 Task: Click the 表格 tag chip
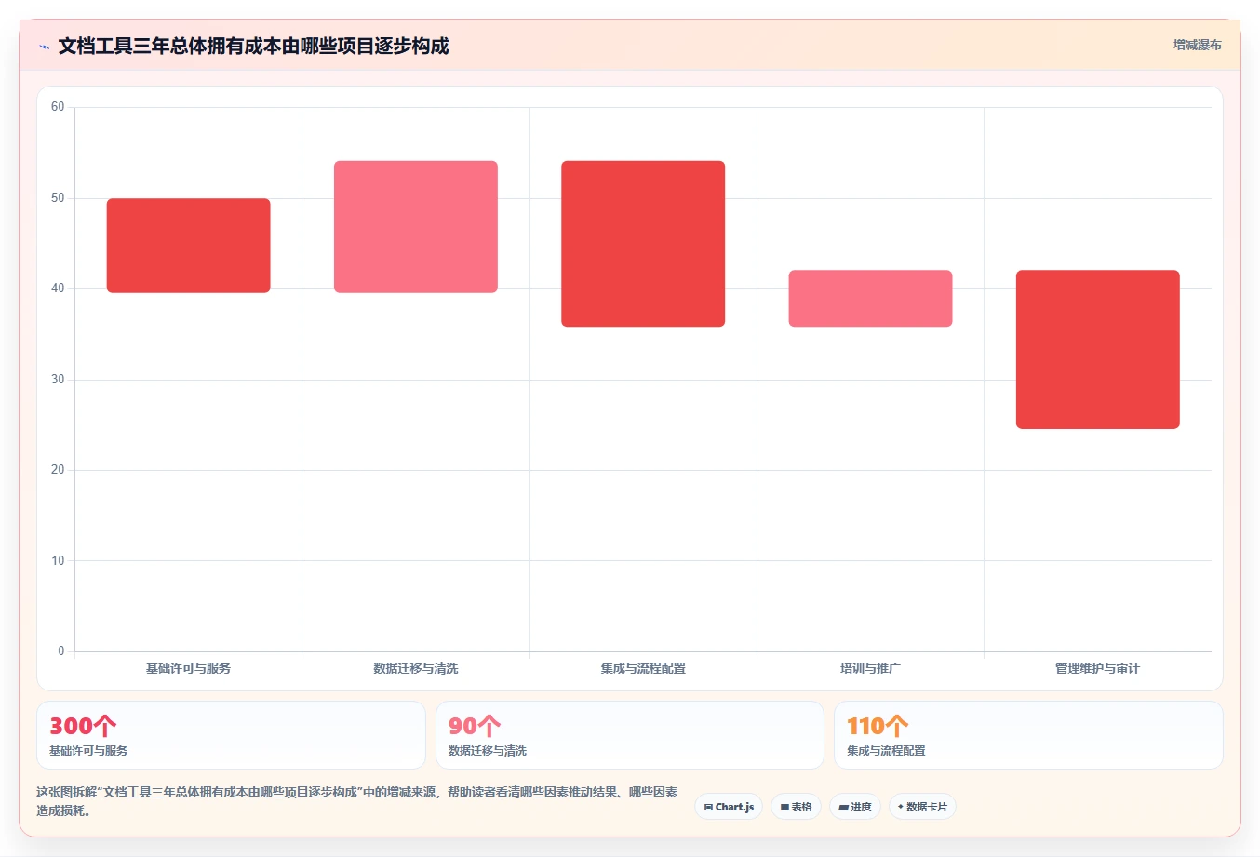click(x=796, y=807)
